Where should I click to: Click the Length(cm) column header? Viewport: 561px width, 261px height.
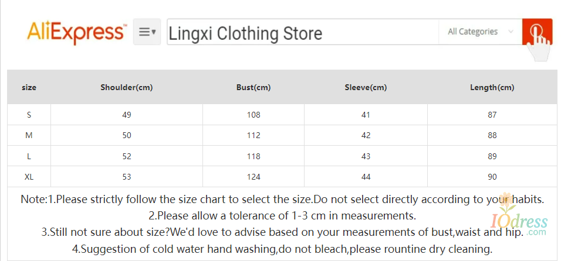[492, 88]
